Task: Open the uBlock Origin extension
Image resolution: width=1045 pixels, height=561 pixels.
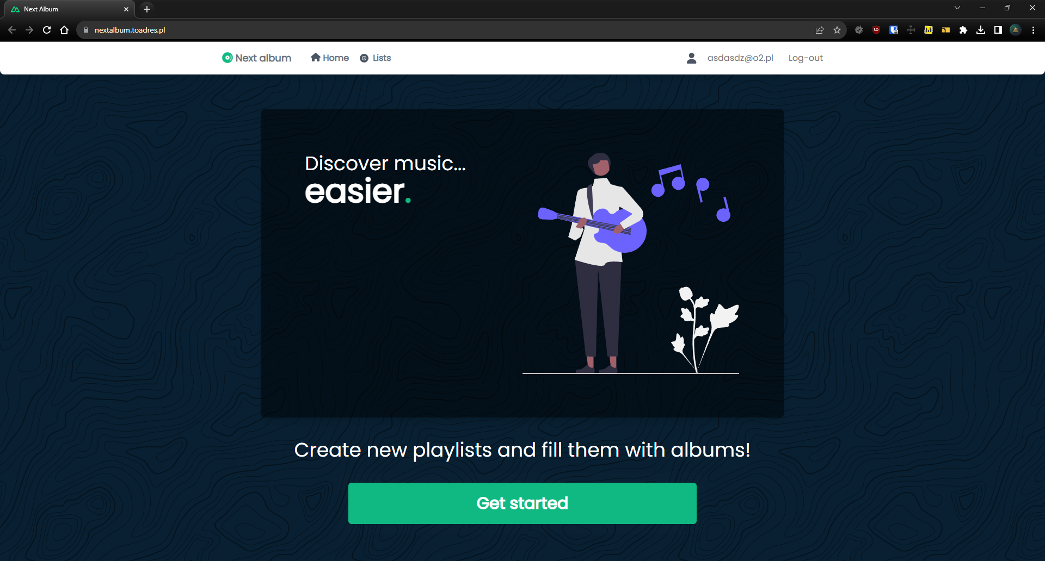Action: click(876, 30)
